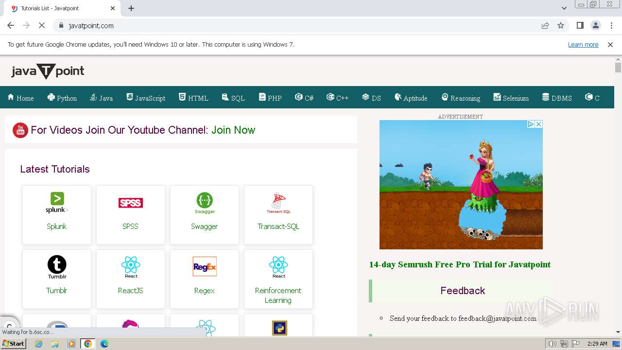
Task: Open the Windows Start menu
Action: click(14, 344)
